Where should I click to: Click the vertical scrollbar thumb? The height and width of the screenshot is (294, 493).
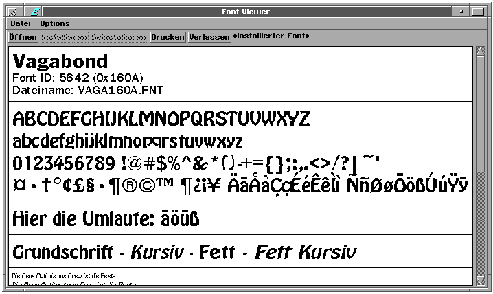coord(480,124)
